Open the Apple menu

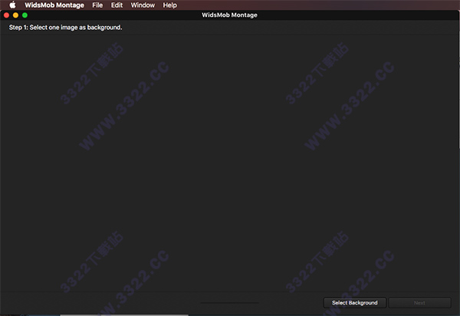coord(12,5)
